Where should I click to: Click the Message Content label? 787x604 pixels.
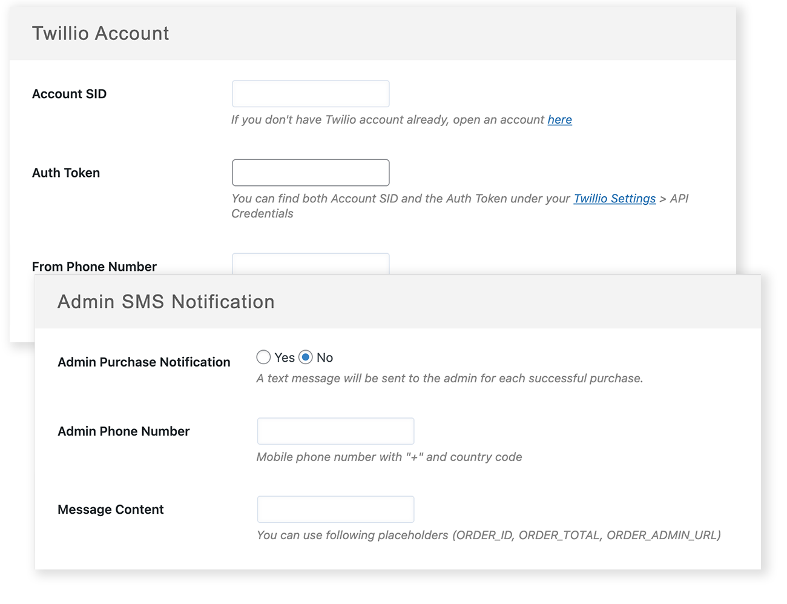coord(110,509)
